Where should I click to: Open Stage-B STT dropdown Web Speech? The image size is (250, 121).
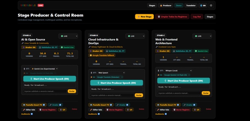pos(111,73)
